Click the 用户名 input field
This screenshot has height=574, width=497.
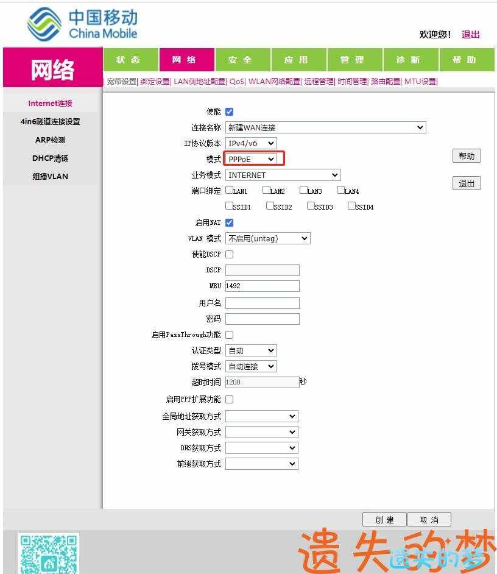[263, 303]
